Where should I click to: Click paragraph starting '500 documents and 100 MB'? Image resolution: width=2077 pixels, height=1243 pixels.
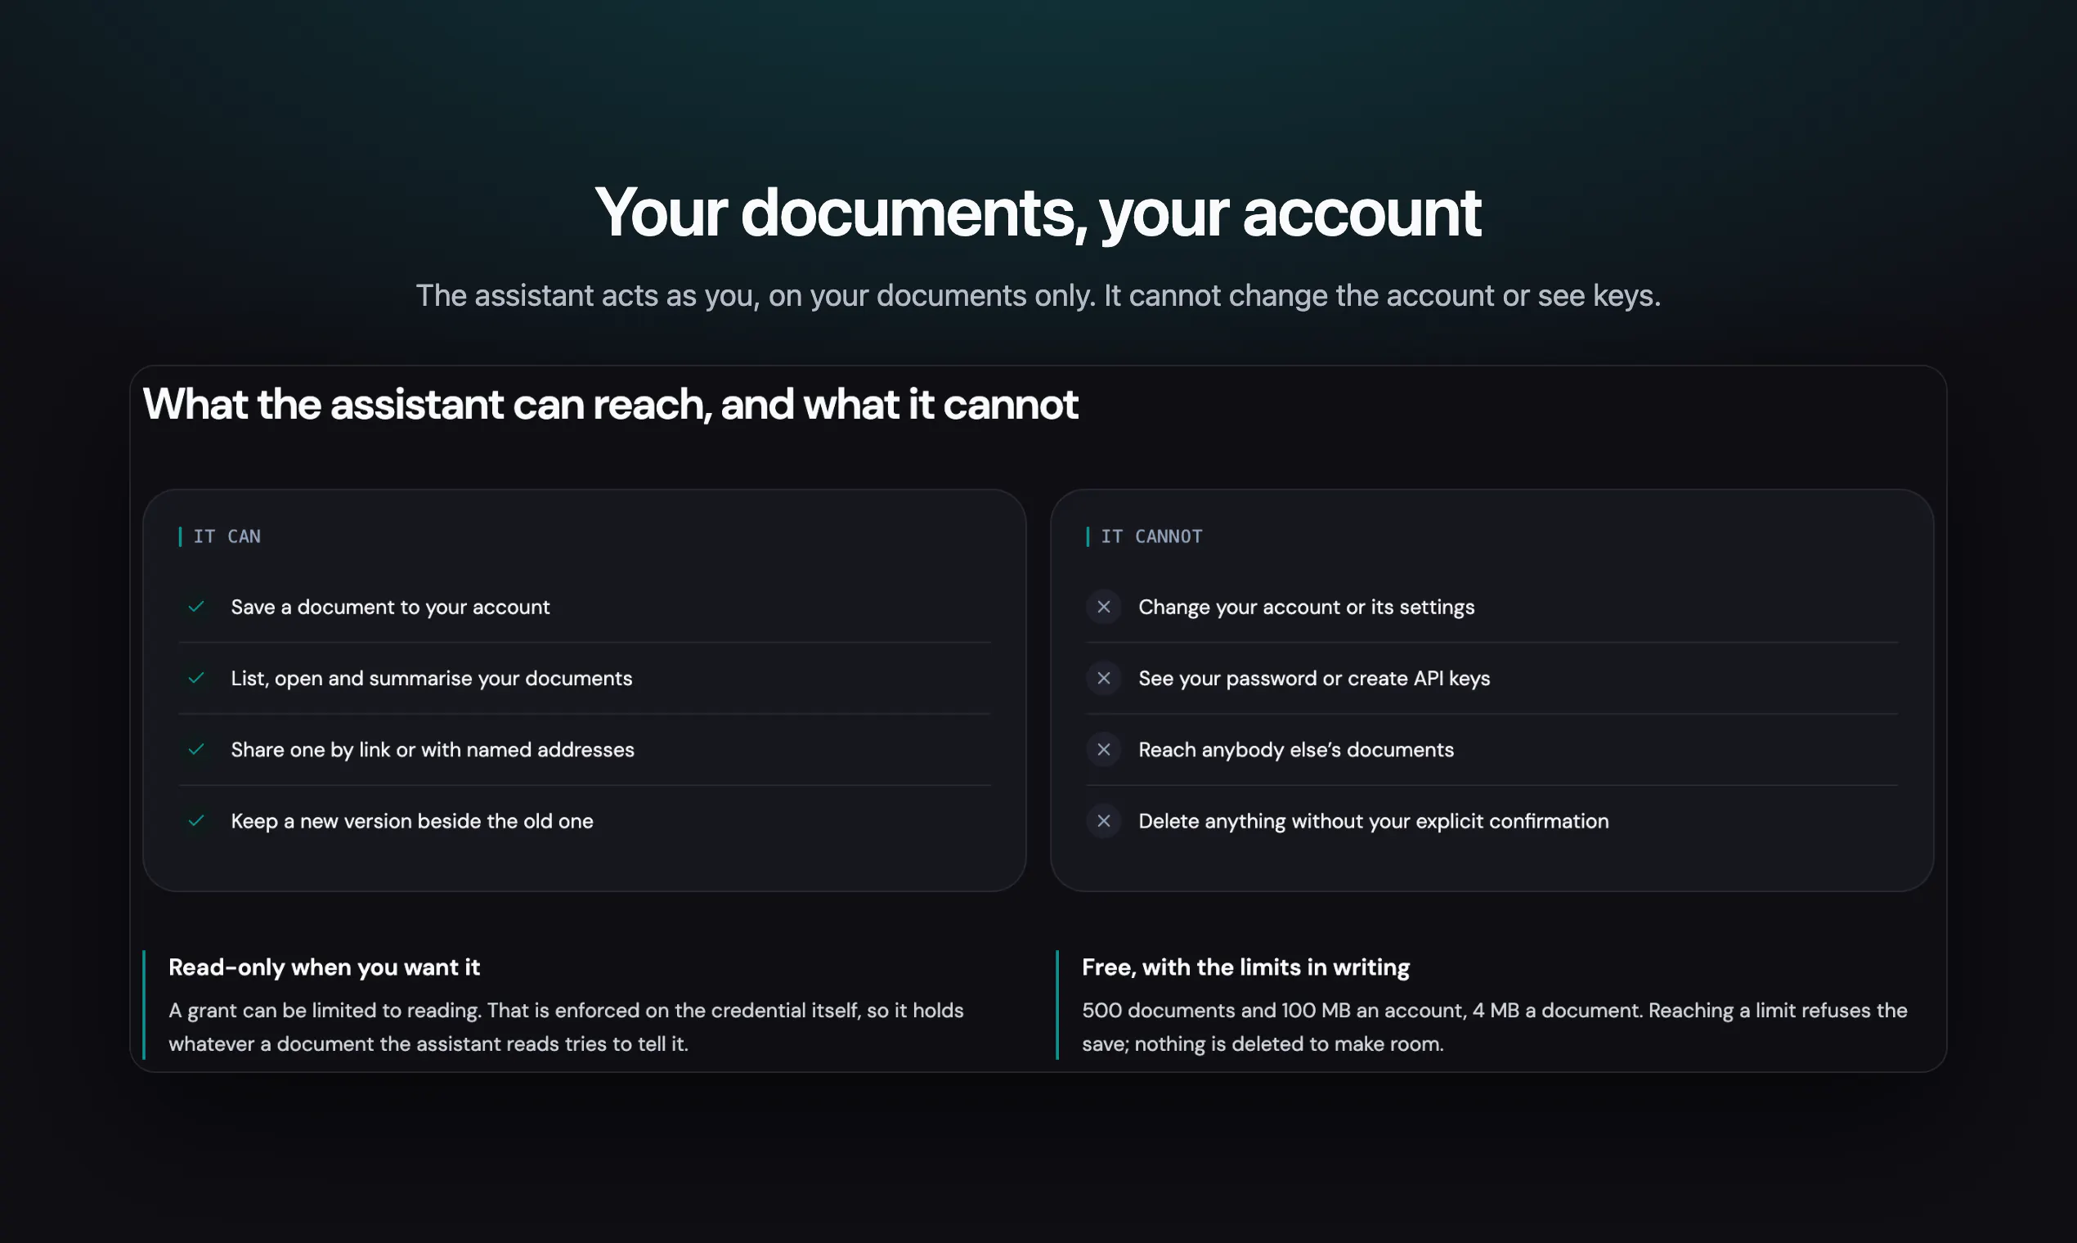pos(1494,1027)
